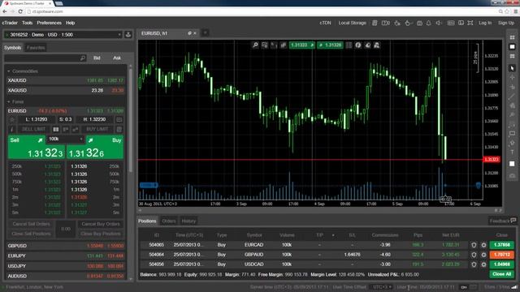520x292 pixels.
Task: Click the chart horizontal scrollbar
Action: [x=320, y=210]
